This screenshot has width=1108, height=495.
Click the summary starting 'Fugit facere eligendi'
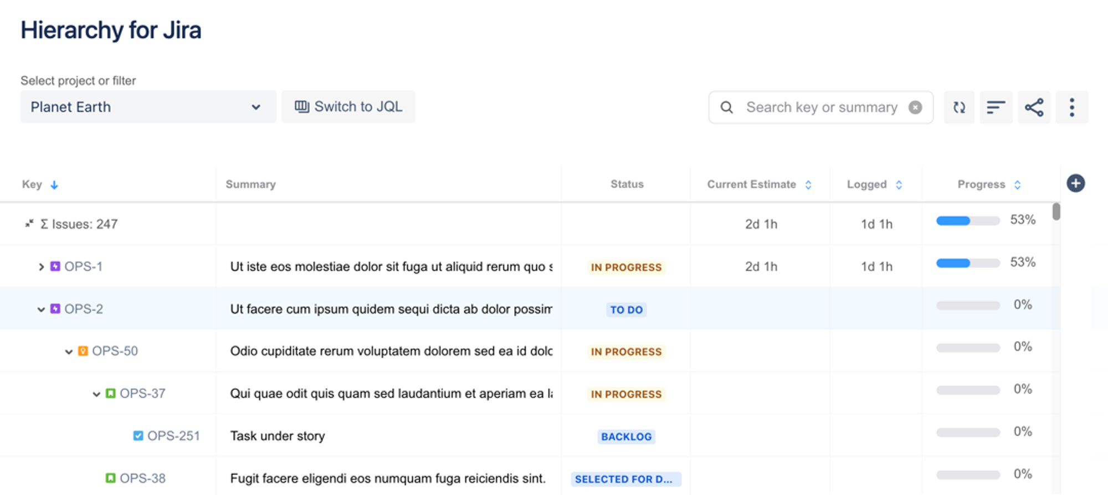point(388,478)
